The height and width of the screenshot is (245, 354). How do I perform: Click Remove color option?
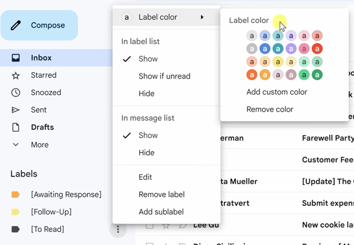(x=269, y=109)
